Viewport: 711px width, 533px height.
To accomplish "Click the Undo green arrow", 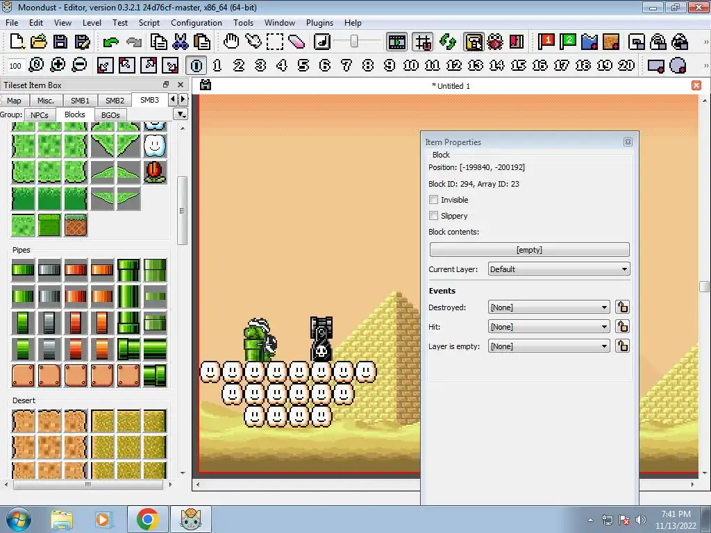I will click(110, 42).
